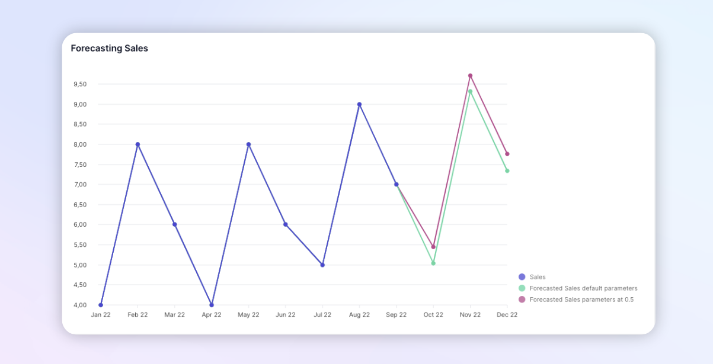Click the '5,50' y-axis value
Screen dimensions: 713x364
[80, 244]
